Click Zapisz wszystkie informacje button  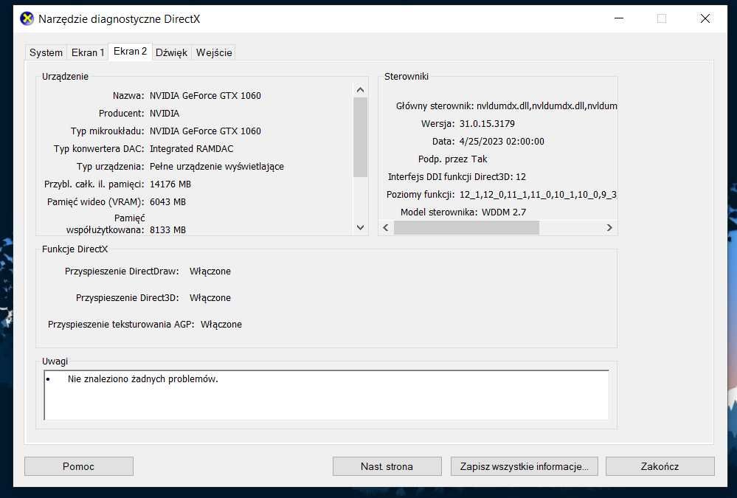point(524,466)
